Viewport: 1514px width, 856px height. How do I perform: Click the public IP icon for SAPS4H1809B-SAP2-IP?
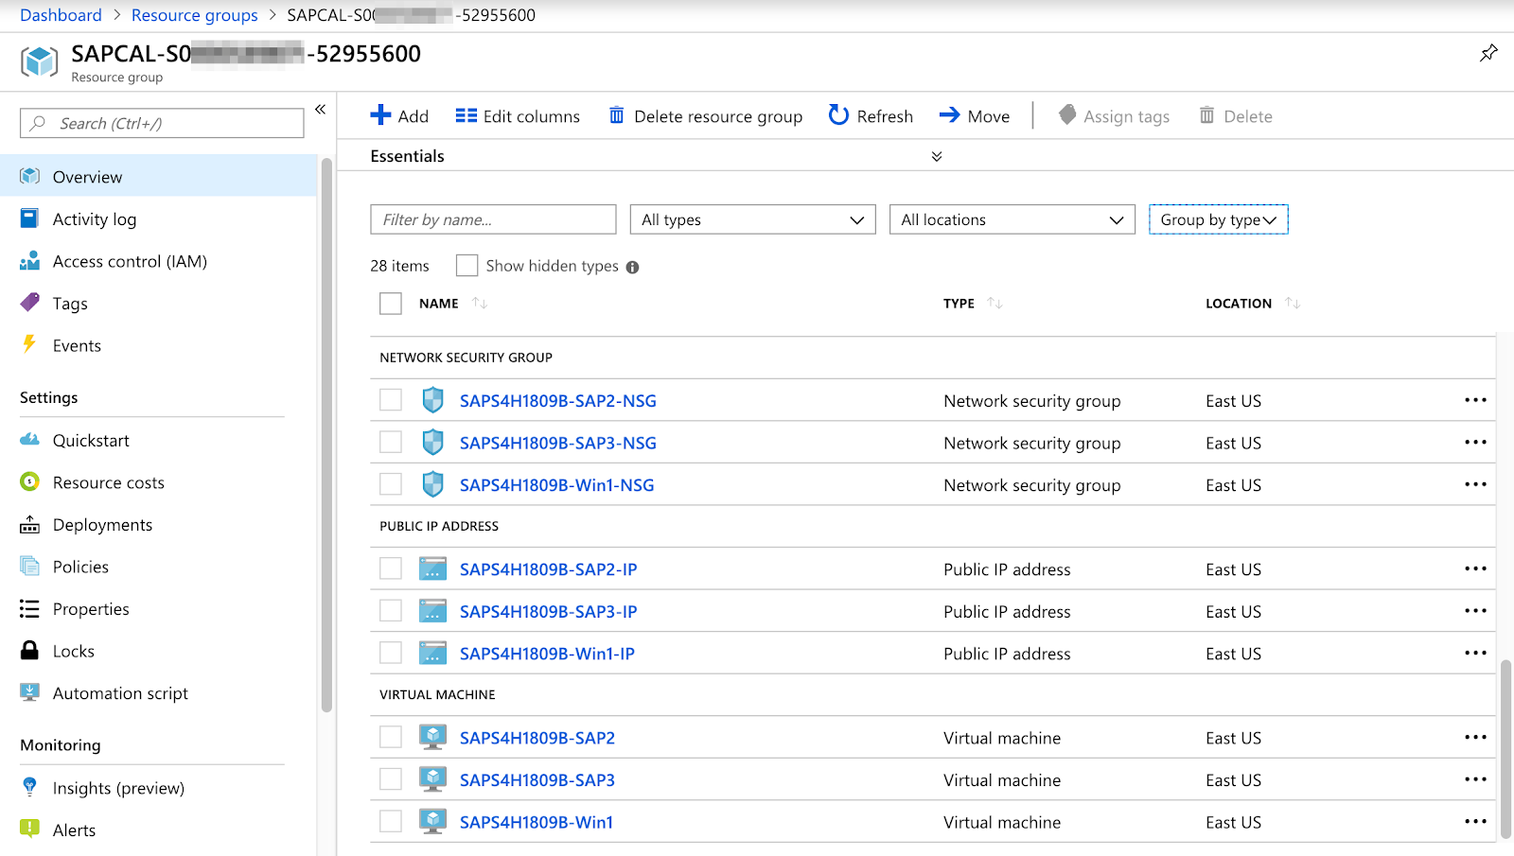[x=432, y=568]
